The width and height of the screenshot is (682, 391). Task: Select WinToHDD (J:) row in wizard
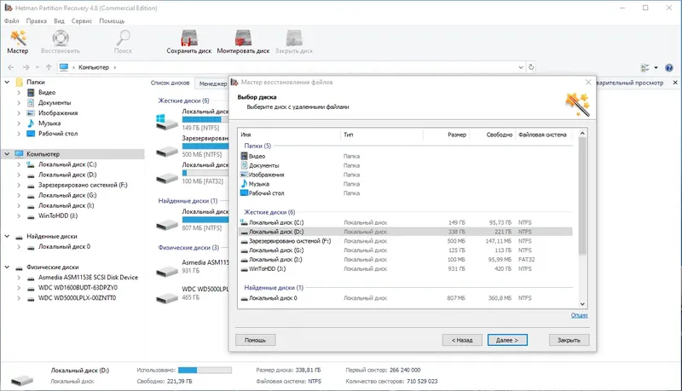[406, 268]
